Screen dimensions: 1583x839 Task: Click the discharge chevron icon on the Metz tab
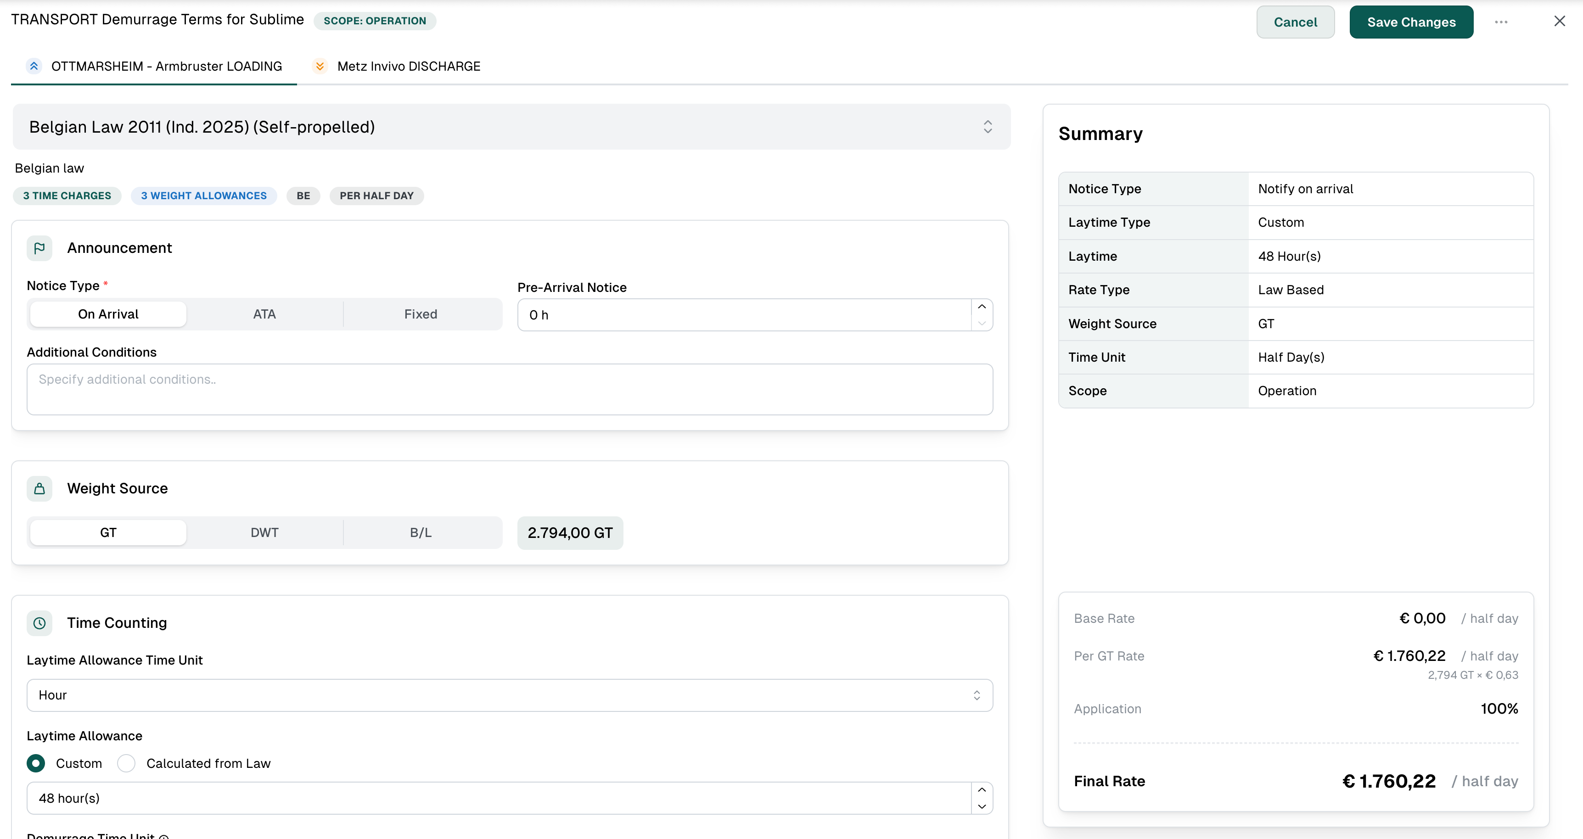coord(320,67)
